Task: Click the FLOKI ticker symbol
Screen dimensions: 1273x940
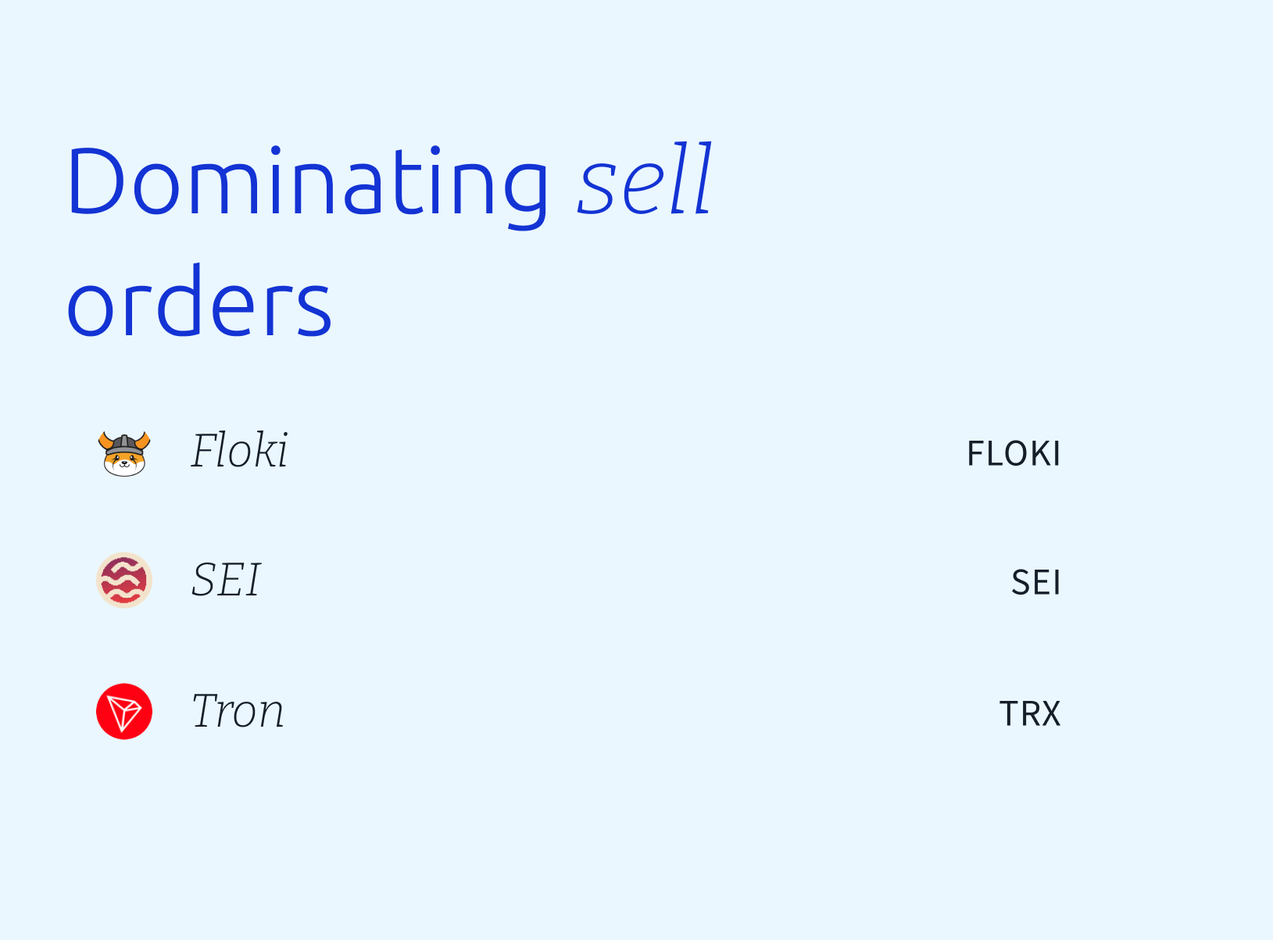Action: (1014, 454)
